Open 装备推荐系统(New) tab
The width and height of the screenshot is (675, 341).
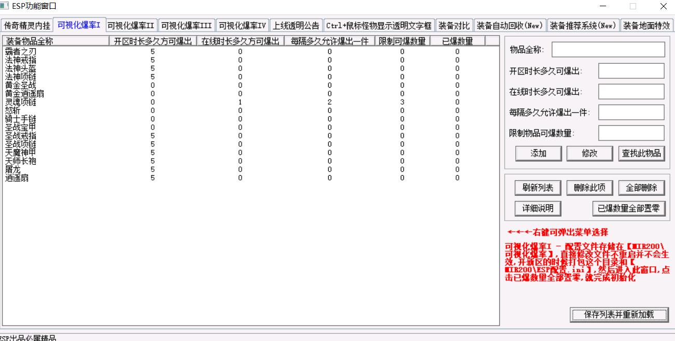coord(583,25)
